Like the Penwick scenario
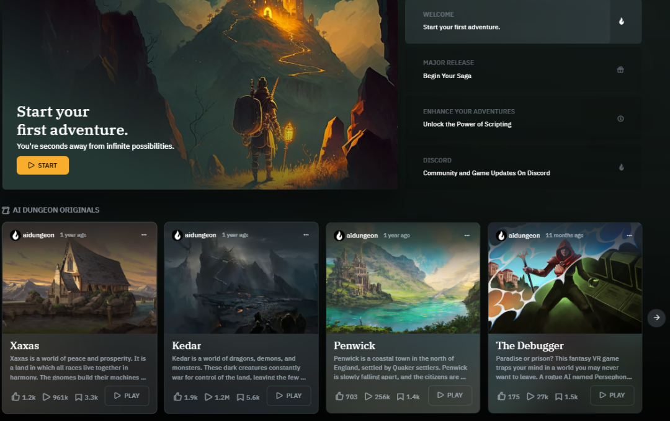 pyautogui.click(x=339, y=396)
